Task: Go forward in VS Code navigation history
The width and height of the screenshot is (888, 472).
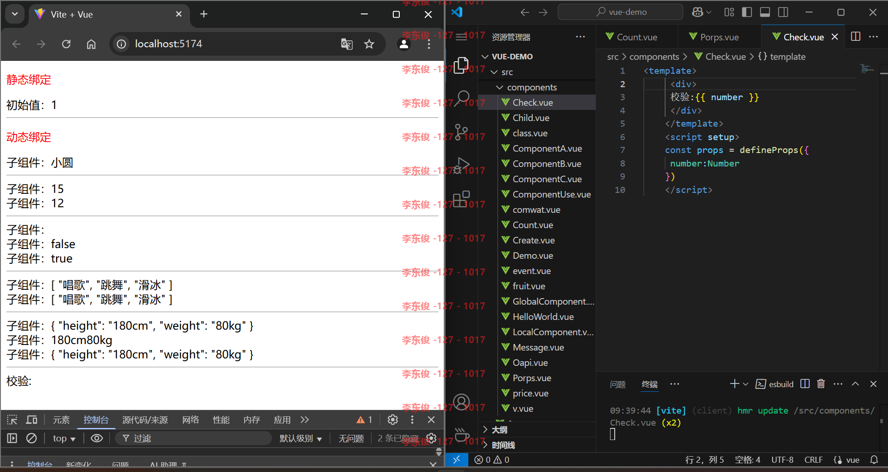Action: pos(543,13)
